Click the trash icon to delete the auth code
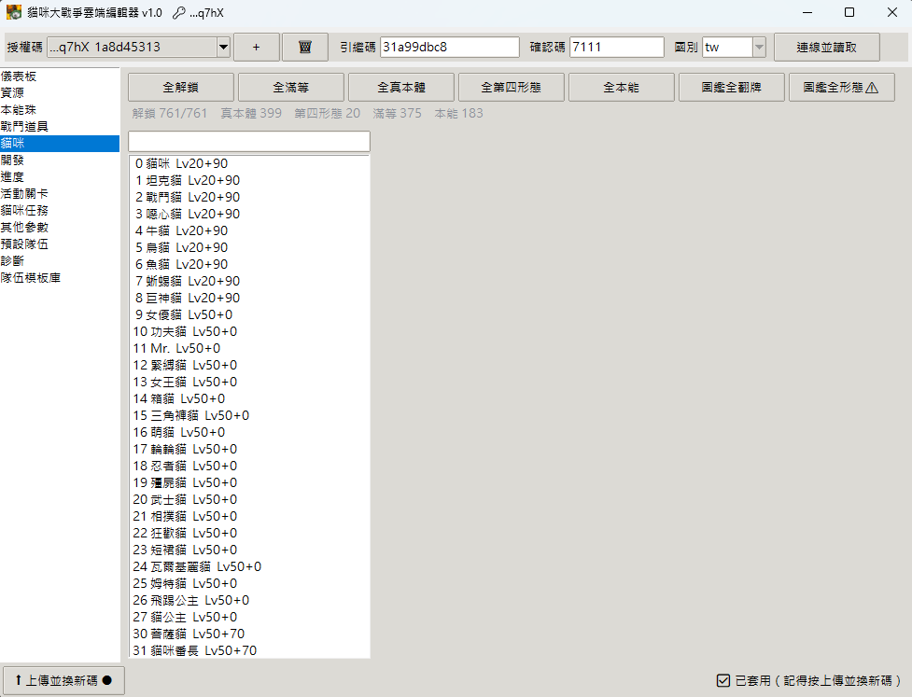 click(x=304, y=47)
